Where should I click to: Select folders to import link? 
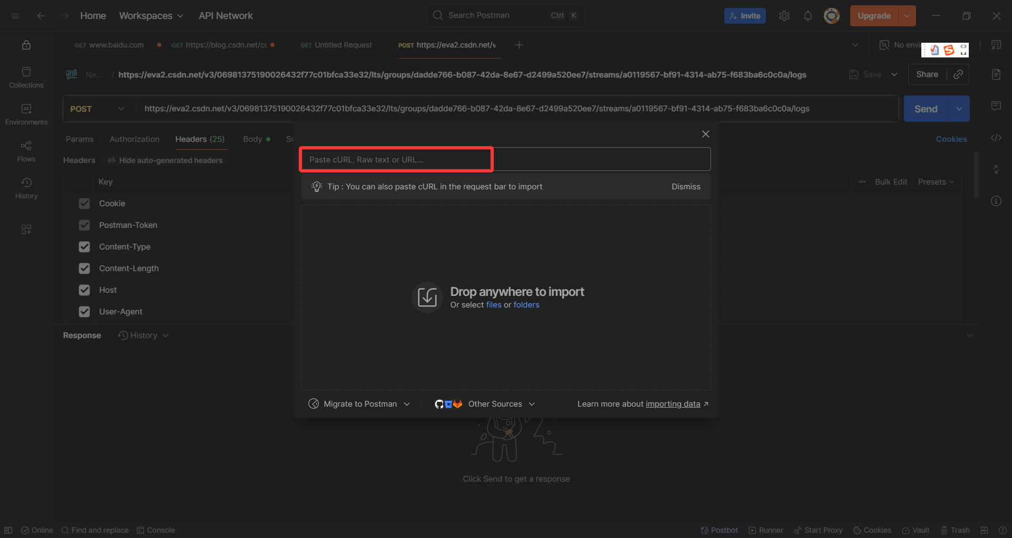tap(527, 305)
